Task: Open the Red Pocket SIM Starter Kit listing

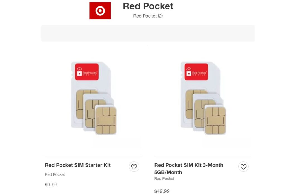Action: point(78,165)
